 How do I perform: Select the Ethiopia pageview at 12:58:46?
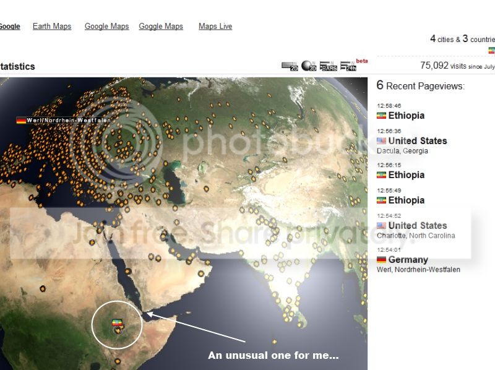[407, 116]
